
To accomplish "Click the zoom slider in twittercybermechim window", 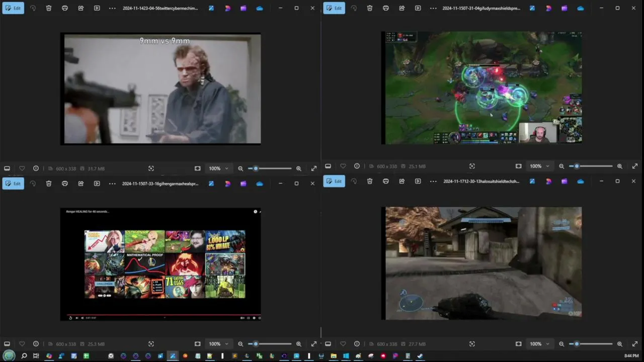I will tap(270, 168).
